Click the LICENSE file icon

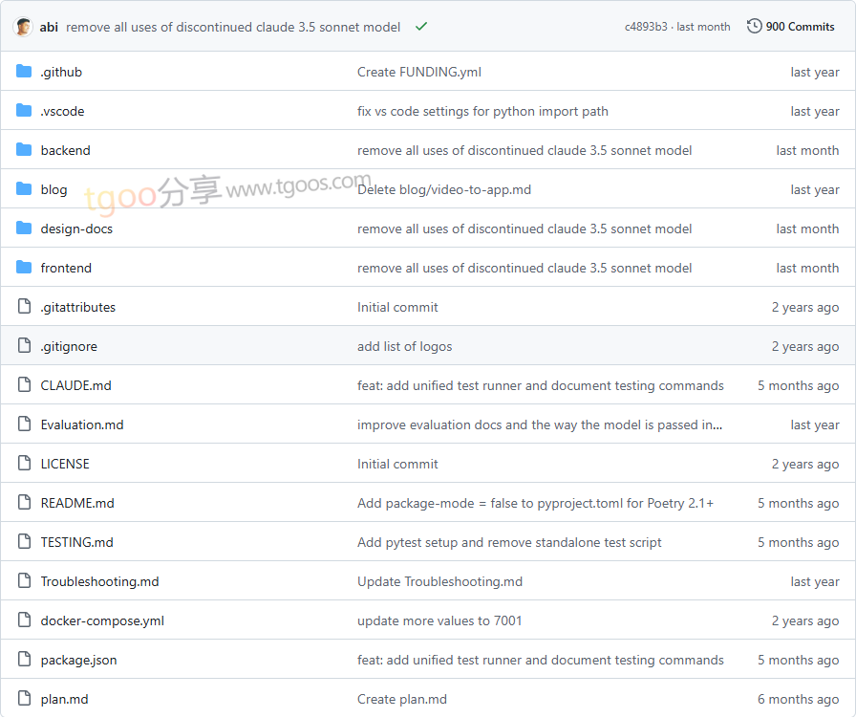pos(24,464)
